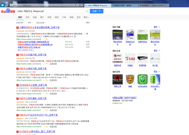The height and width of the screenshot is (135, 189).
Task: Open 网络安全技术与实践第二版课后答案.pdf link
Action: (x=33, y=42)
